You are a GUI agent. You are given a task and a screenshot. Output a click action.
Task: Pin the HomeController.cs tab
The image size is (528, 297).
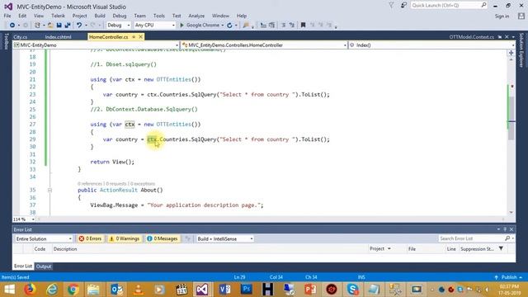click(134, 36)
